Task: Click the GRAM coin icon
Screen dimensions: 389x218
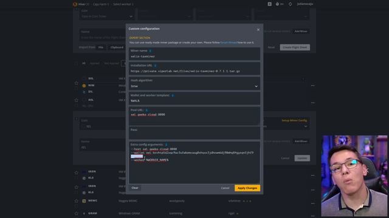Action: click(84, 213)
